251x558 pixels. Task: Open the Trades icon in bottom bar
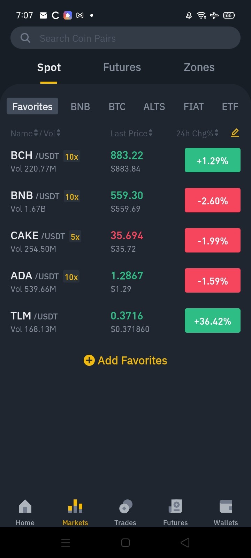[x=125, y=506]
